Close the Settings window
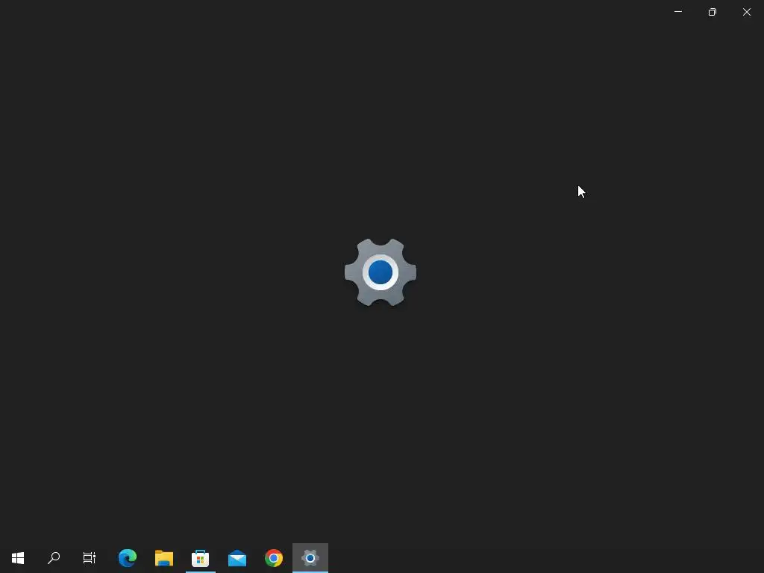Viewport: 764px width, 573px height. click(x=747, y=12)
